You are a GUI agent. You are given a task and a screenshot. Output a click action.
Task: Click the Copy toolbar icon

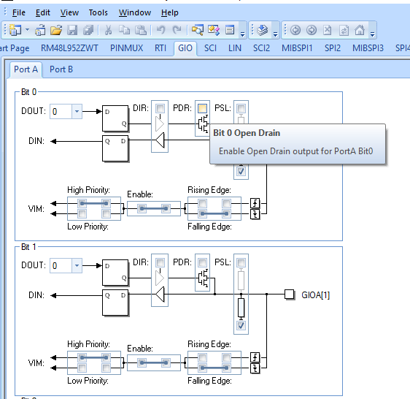(x=124, y=30)
